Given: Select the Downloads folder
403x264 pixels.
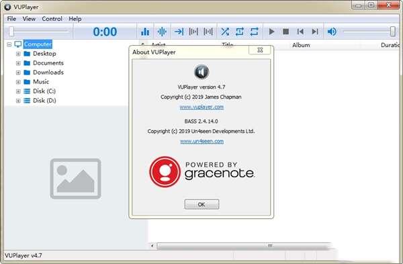Looking at the screenshot, I should tap(48, 73).
